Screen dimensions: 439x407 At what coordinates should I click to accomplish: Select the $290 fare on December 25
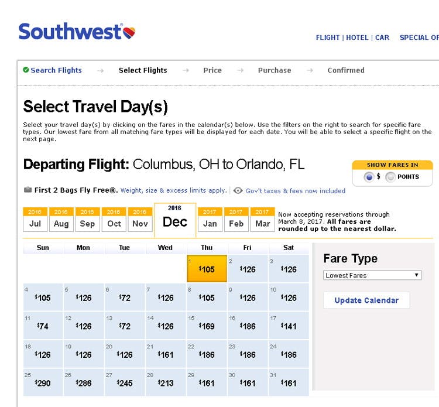[43, 382]
